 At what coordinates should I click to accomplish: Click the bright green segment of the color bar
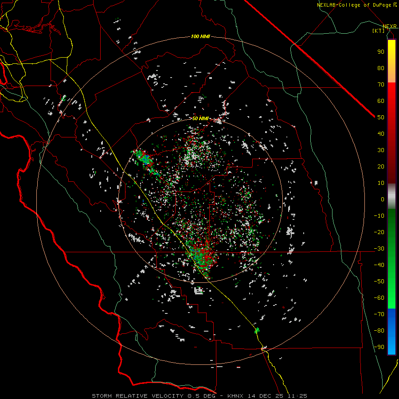(391, 259)
